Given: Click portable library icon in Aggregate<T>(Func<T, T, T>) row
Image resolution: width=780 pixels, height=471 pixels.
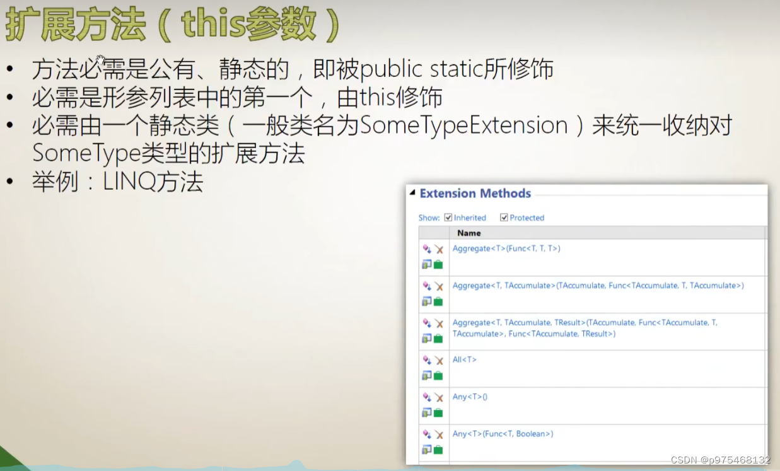Looking at the screenshot, I should click(427, 265).
